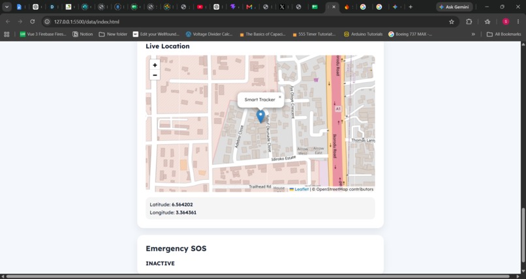Open the Extensions puzzle icon

[469, 22]
